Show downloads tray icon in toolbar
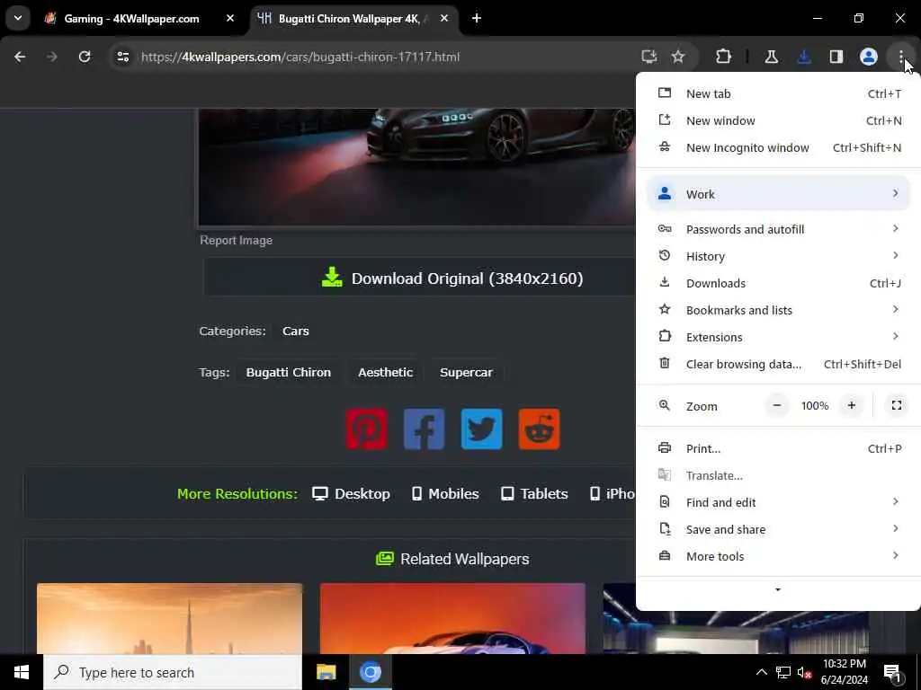Screen dimensions: 921x690 [804, 57]
